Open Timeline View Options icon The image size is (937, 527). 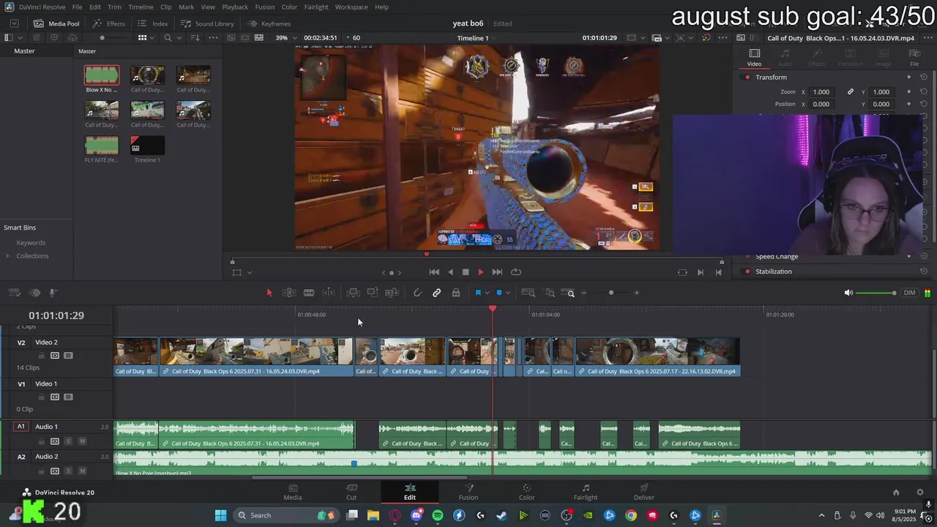click(15, 293)
